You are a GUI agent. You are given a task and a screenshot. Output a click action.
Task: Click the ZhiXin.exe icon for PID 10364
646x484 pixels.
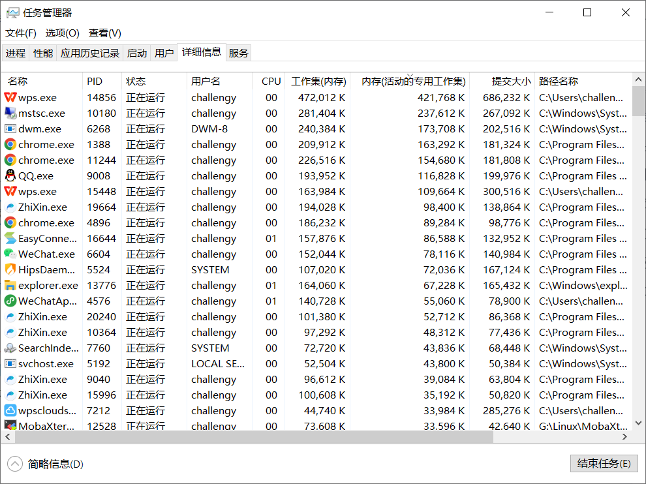pyautogui.click(x=10, y=333)
